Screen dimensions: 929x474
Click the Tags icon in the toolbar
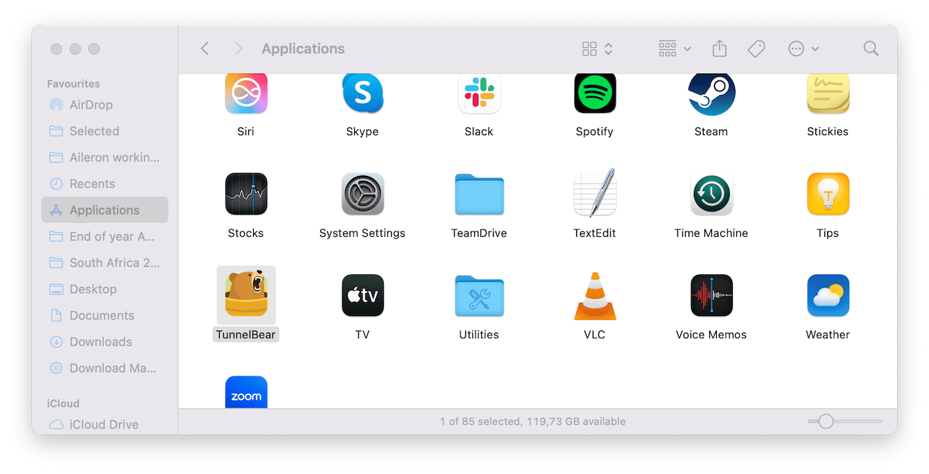click(x=756, y=49)
